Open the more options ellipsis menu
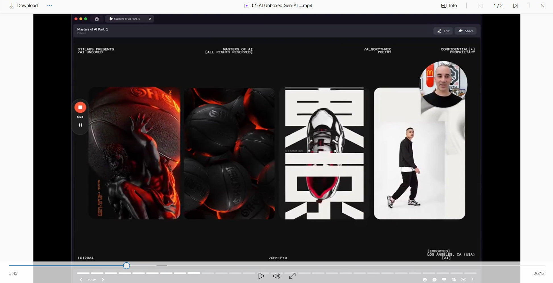The width and height of the screenshot is (553, 283). [49, 6]
